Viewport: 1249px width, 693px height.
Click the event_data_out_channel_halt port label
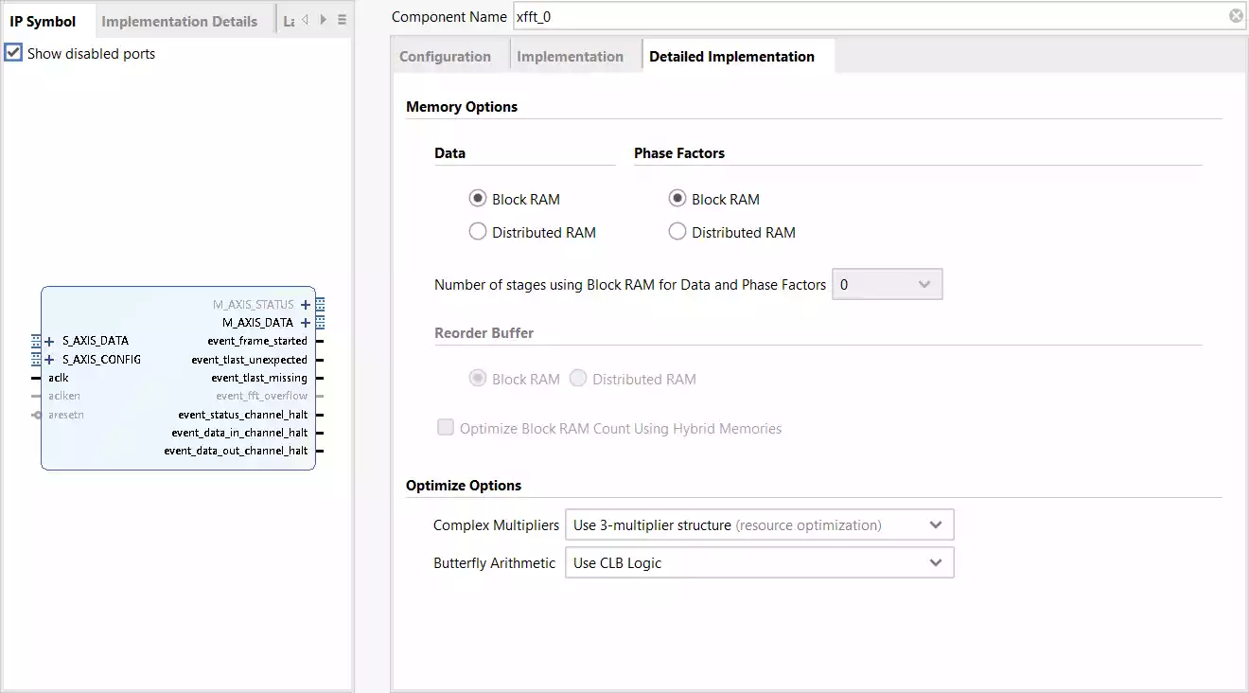coord(237,451)
